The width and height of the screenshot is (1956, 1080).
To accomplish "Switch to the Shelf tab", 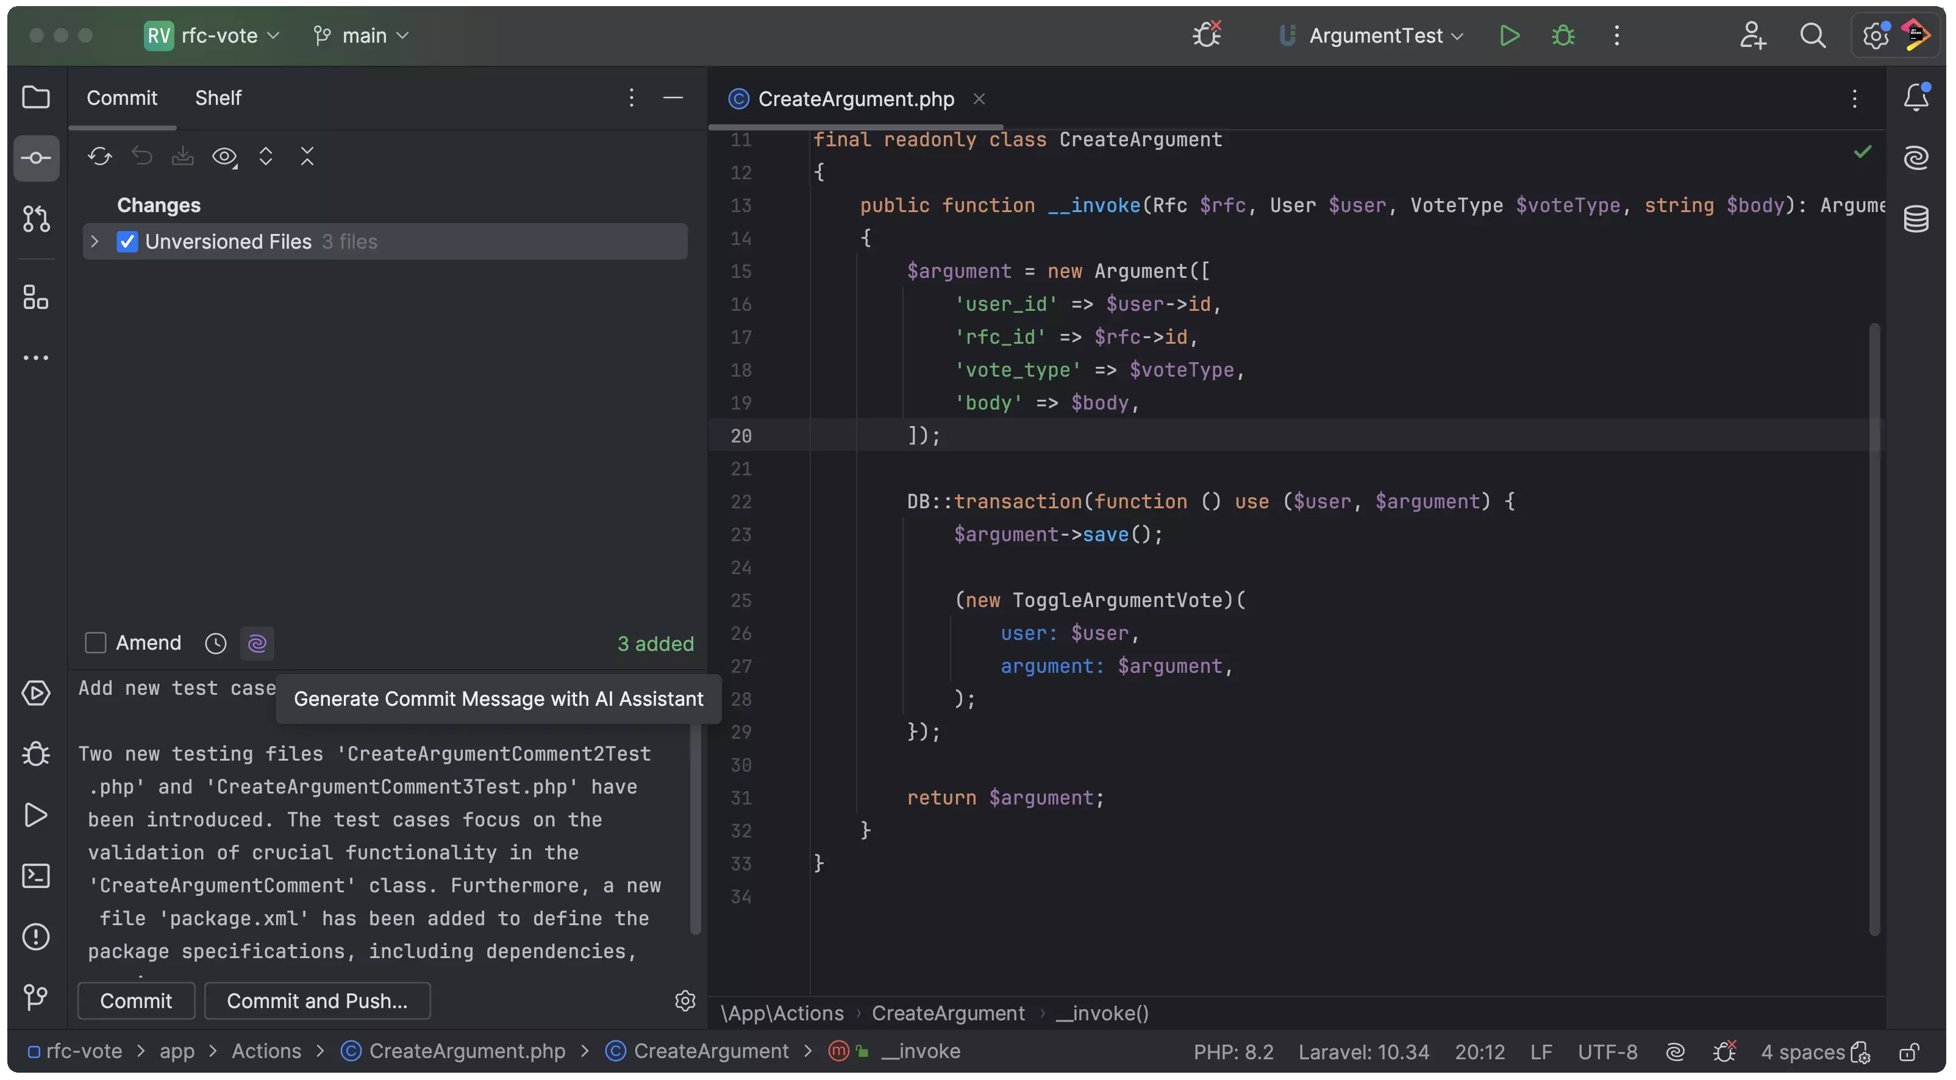I will (x=219, y=97).
